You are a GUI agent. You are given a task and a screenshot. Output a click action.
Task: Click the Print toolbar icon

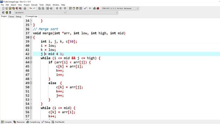(x=25, y=8)
